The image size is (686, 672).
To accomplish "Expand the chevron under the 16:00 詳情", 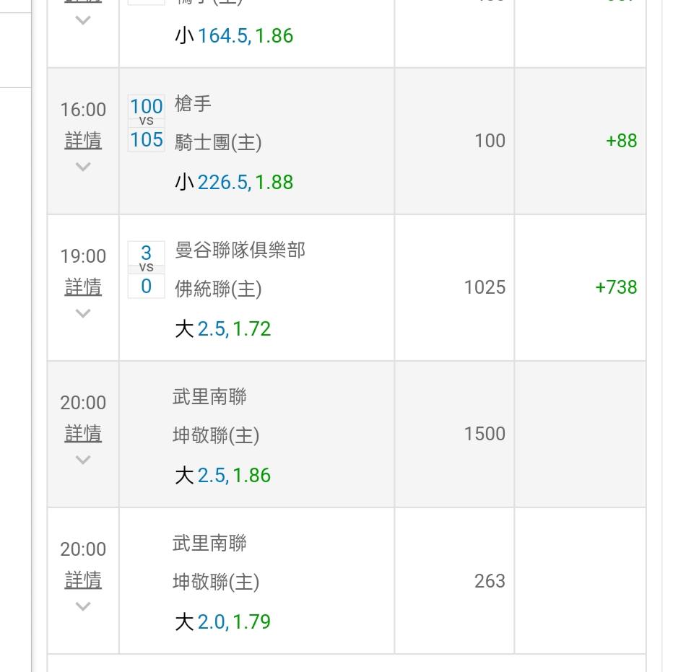I will (x=83, y=167).
